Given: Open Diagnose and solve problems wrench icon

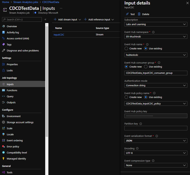Looking at the screenshot, I should 3,50.
